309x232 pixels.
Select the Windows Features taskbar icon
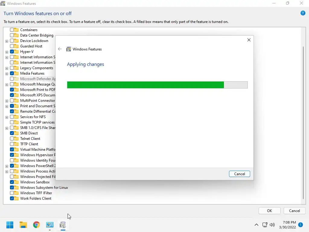click(63, 225)
